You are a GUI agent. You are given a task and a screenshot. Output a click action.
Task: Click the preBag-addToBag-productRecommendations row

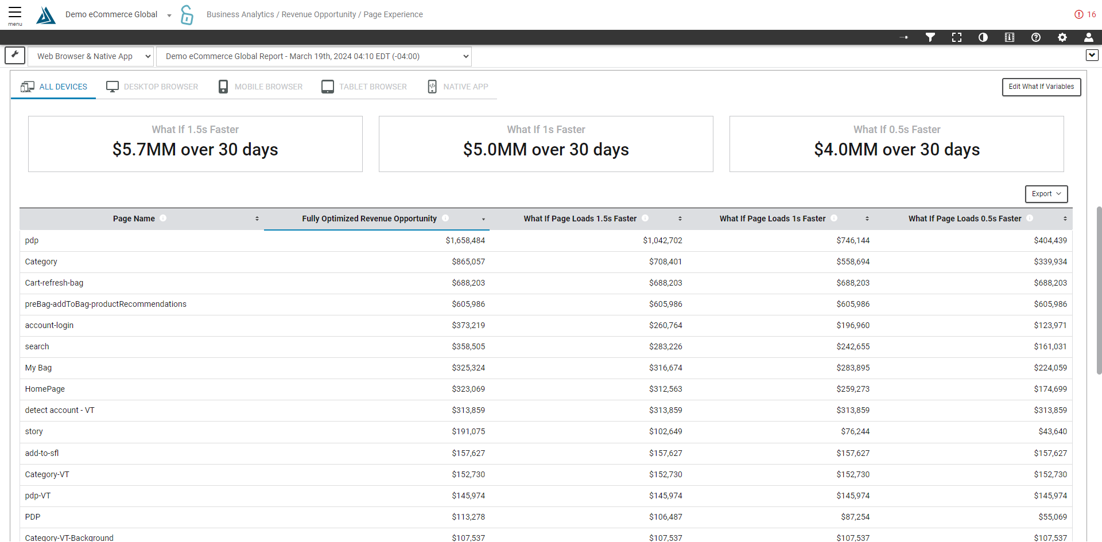(546, 304)
